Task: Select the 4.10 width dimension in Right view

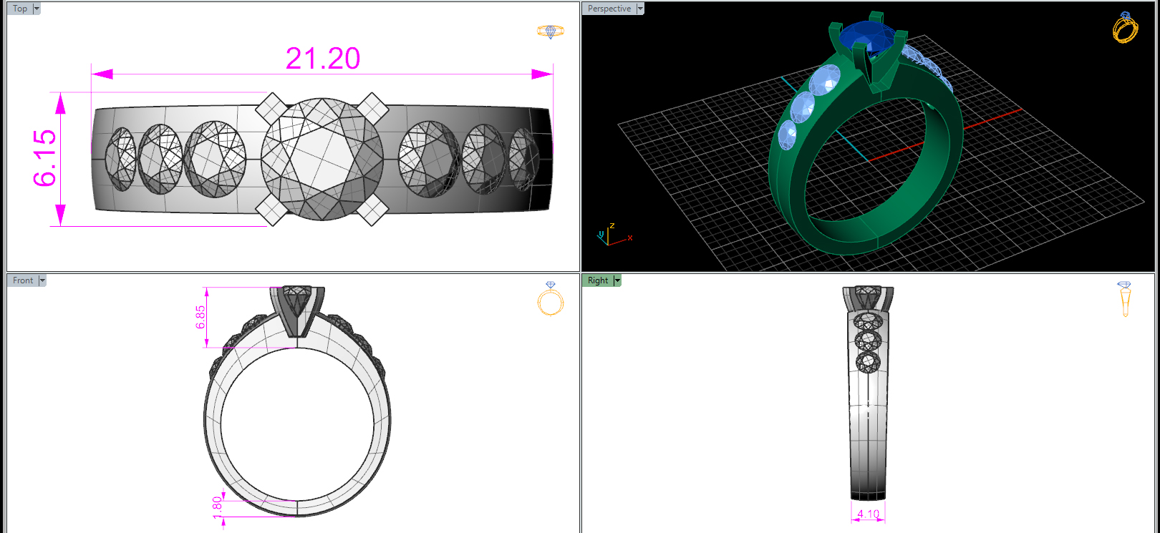Action: tap(868, 514)
